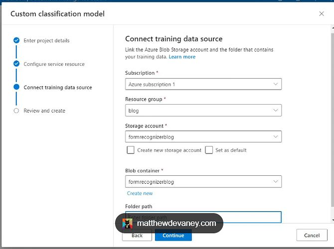334x249 pixels.
Task: Click the Resource group chevron arrow
Action: pos(276,110)
